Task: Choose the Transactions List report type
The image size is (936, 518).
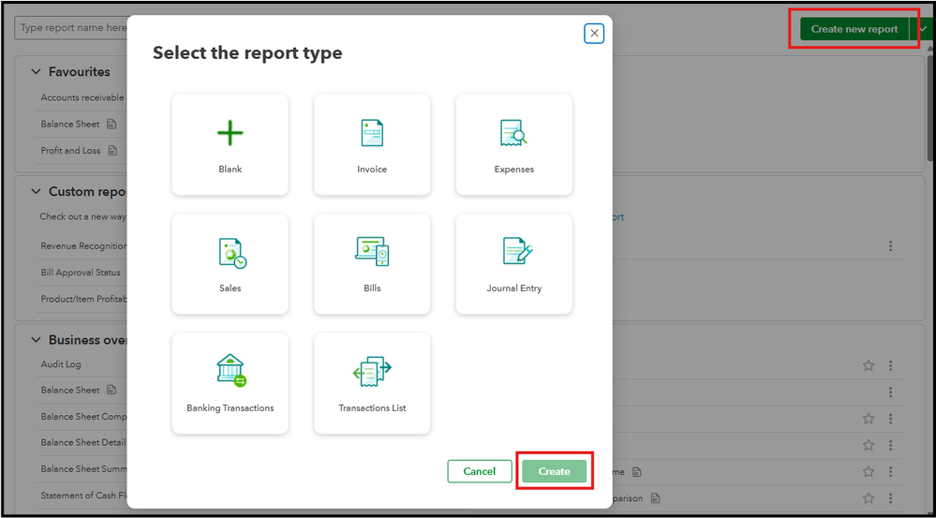Action: pos(372,383)
